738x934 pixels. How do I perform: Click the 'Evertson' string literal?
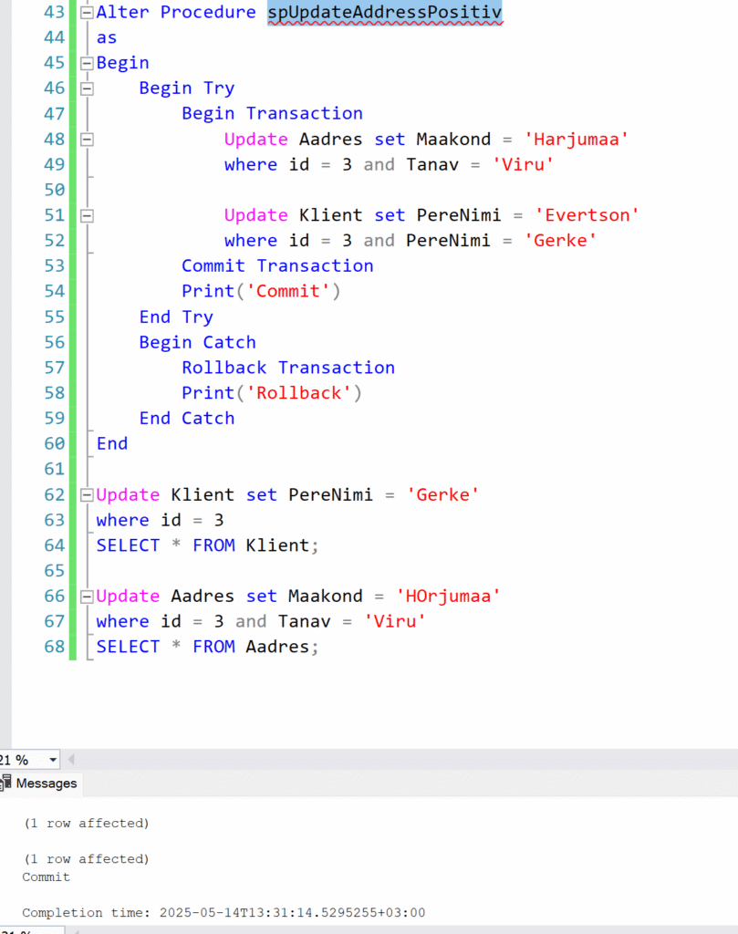click(587, 215)
